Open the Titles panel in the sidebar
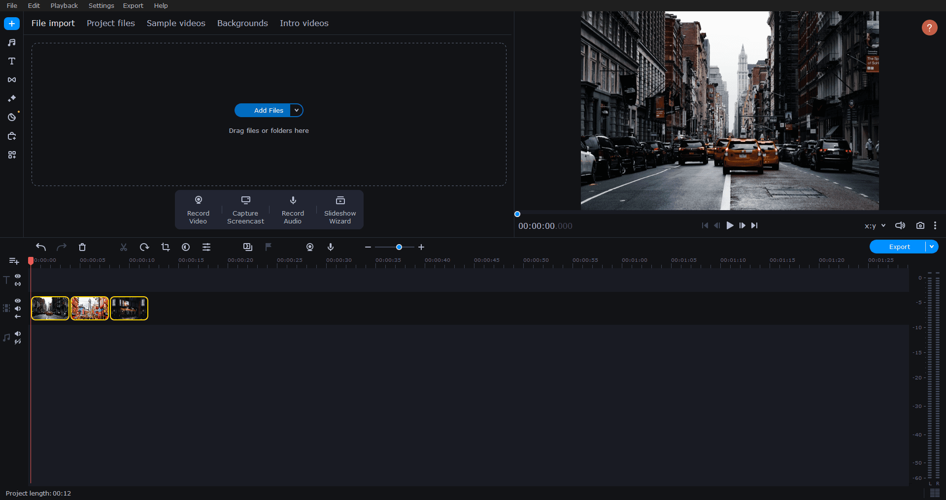This screenshot has width=946, height=500. 12,61
